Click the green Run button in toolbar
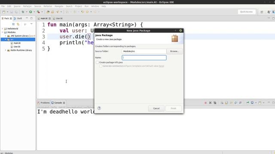The image size is (275, 154). click(31, 12)
